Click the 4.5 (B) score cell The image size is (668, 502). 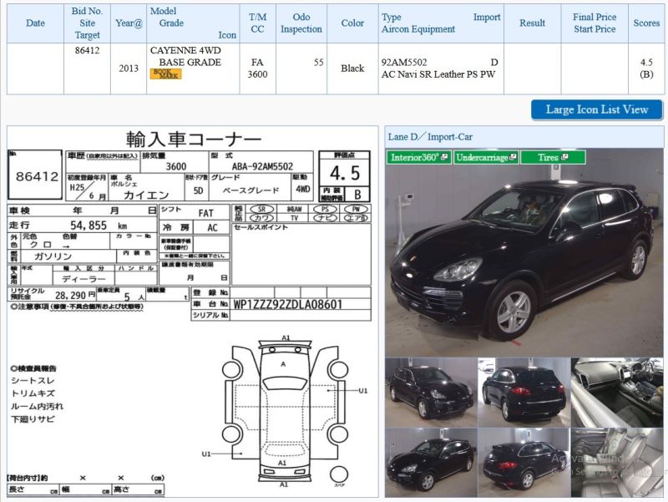[646, 68]
